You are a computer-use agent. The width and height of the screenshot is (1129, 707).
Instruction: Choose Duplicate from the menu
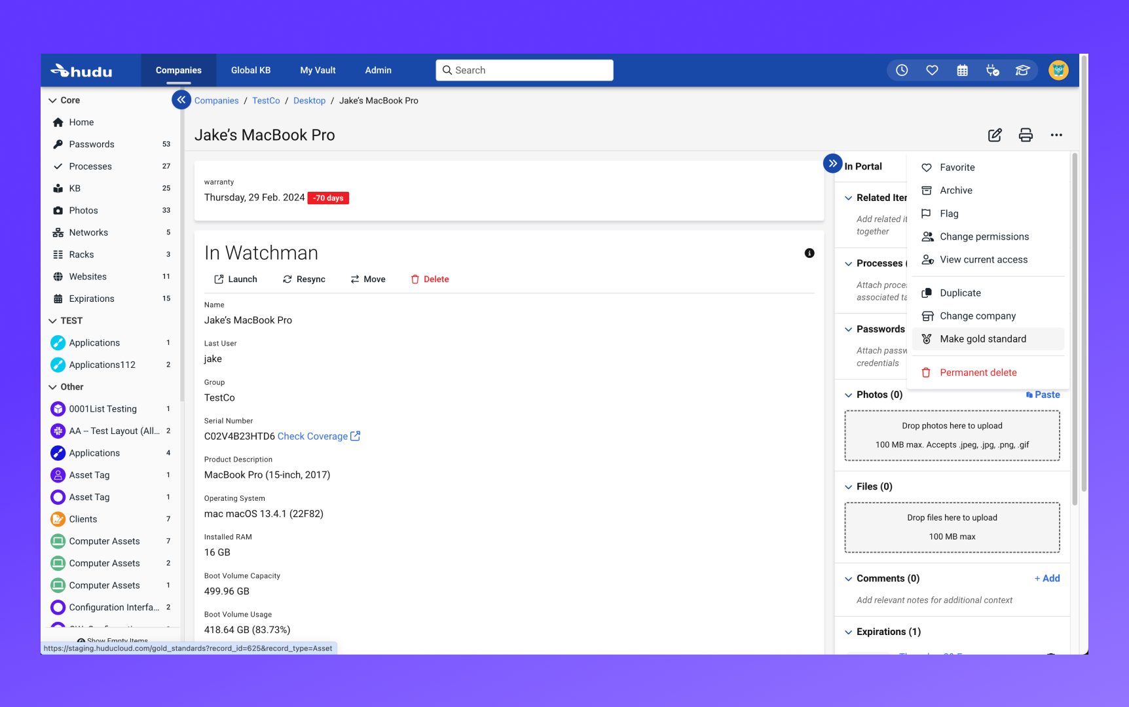[988, 293]
